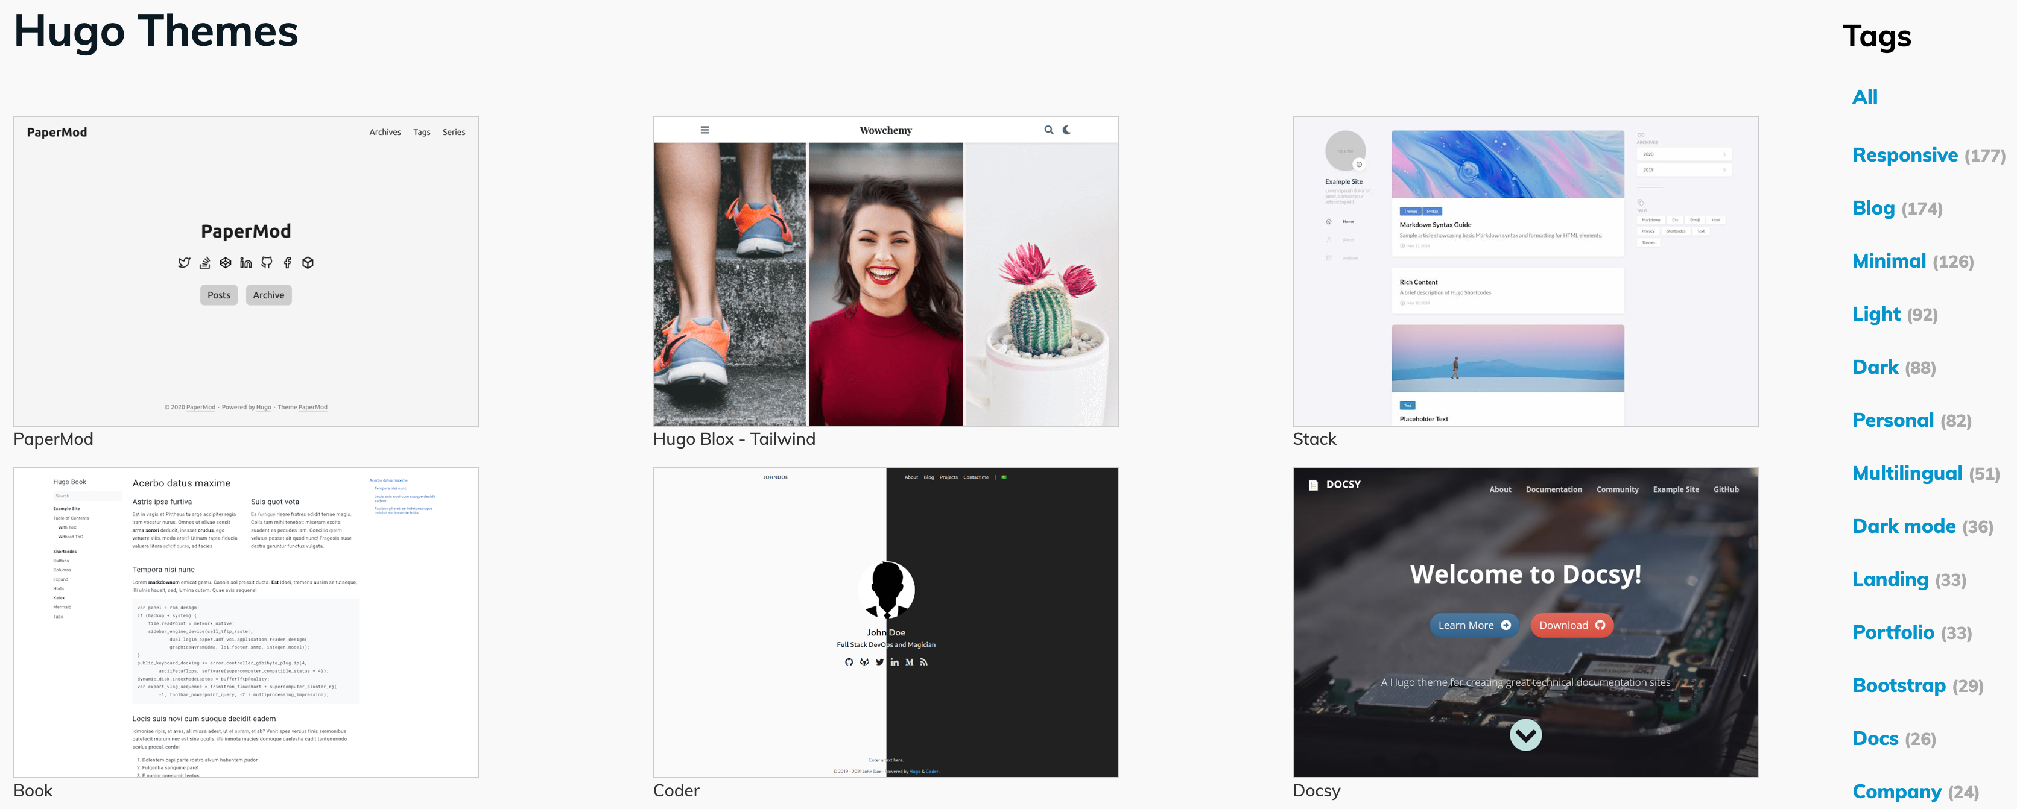Filter themes by Landing tag
This screenshot has height=809, width=2017.
click(x=1909, y=580)
